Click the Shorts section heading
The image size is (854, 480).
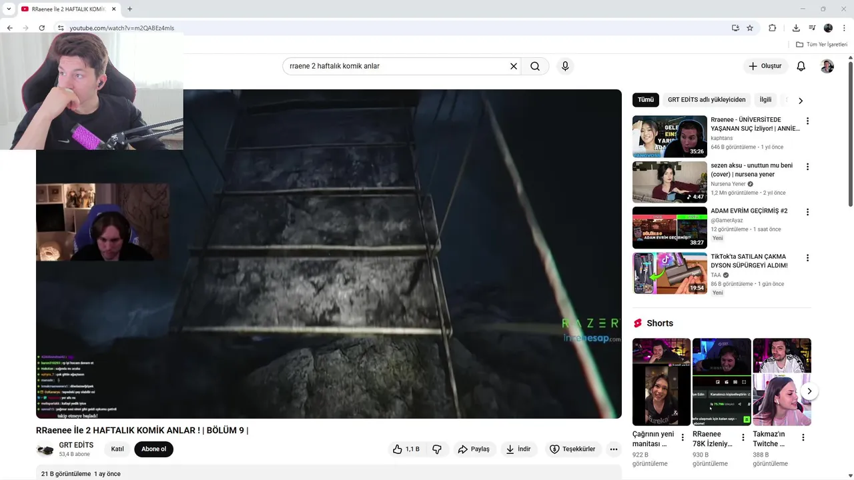coord(660,323)
